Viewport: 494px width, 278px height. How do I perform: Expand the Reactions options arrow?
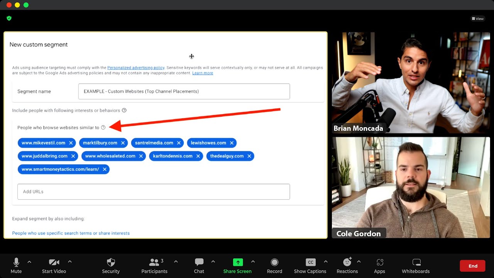pyautogui.click(x=359, y=261)
